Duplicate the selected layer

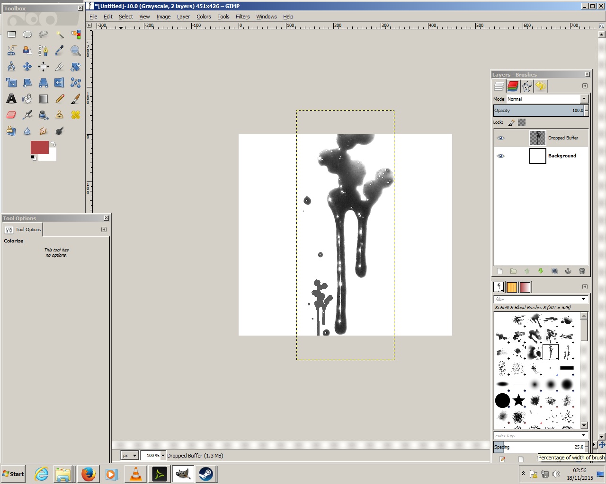(x=554, y=271)
